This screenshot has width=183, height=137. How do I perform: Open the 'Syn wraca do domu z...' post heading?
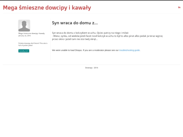(x=75, y=23)
